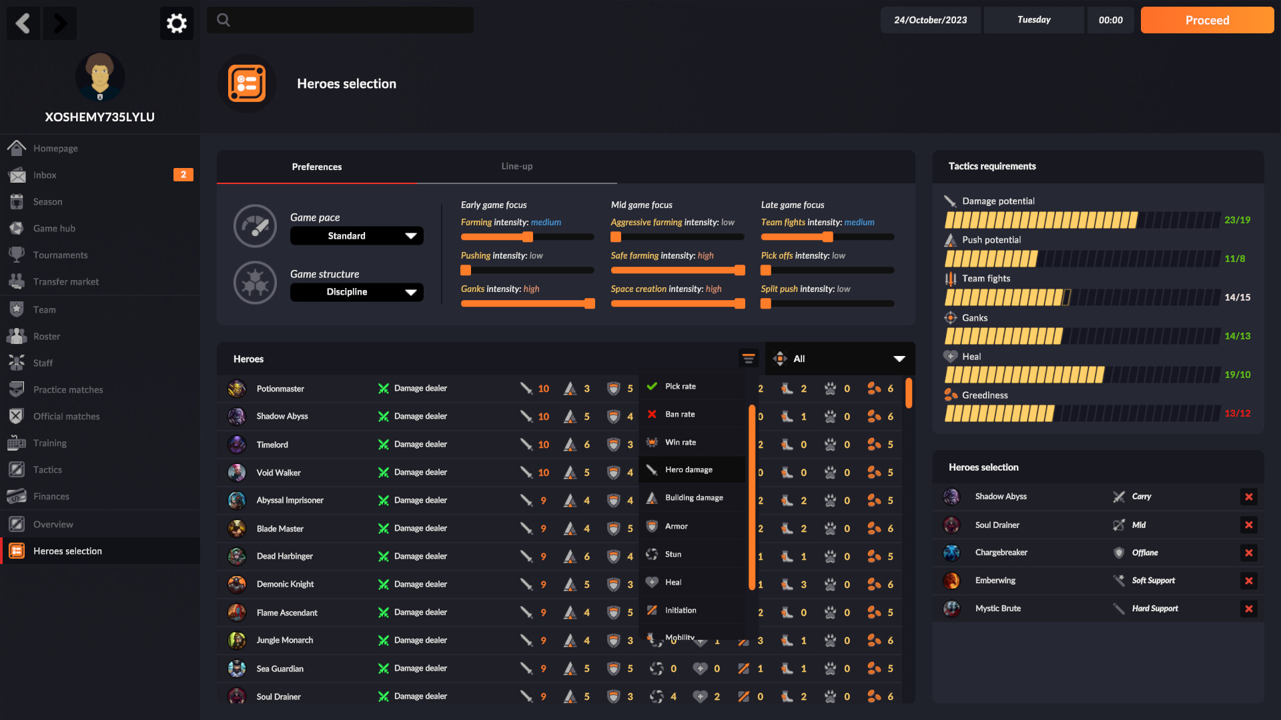This screenshot has height=720, width=1281.
Task: Expand the All hero role filter dropdown
Action: [839, 358]
